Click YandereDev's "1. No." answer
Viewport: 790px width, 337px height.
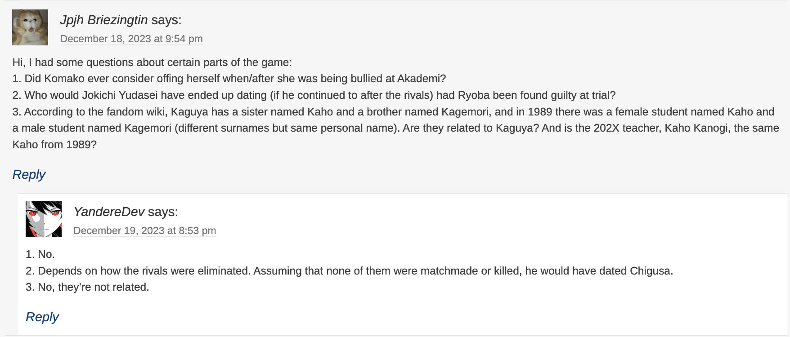click(x=40, y=254)
